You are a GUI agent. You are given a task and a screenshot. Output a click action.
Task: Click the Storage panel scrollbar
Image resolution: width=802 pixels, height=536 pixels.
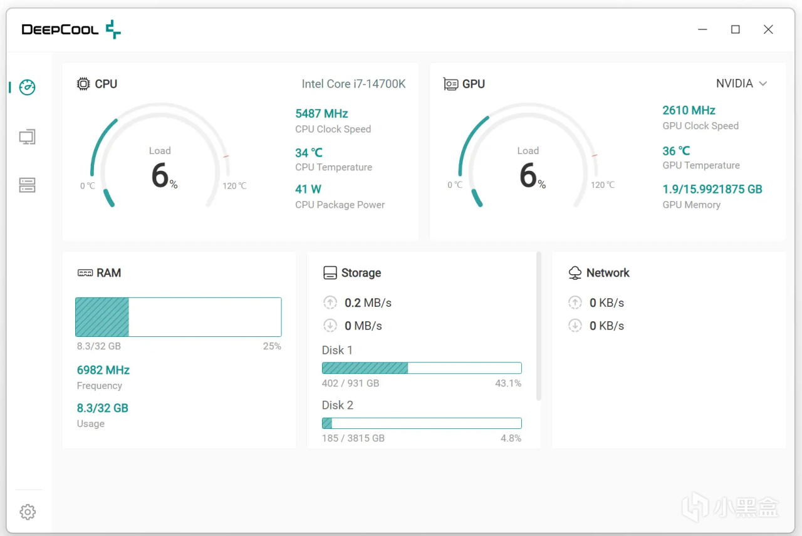pyautogui.click(x=539, y=326)
